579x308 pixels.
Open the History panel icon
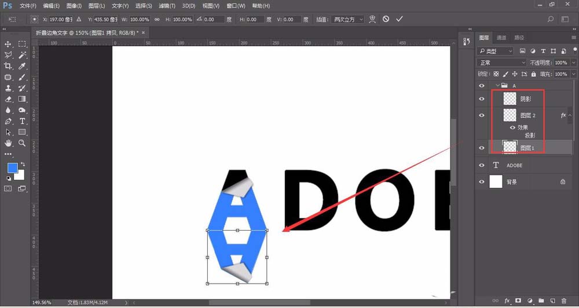(466, 42)
